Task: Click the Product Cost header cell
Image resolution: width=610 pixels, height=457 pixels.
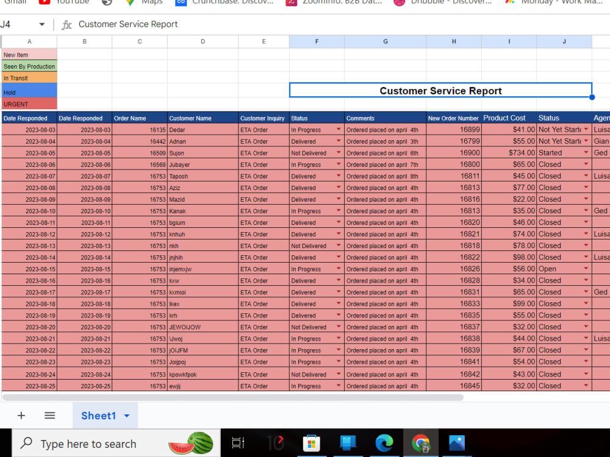Action: (x=509, y=118)
